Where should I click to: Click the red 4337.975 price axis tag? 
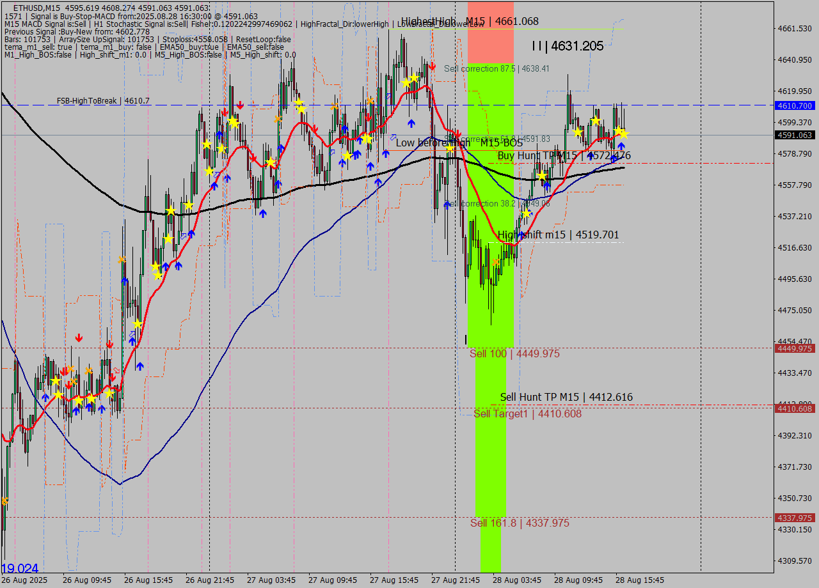[x=794, y=518]
